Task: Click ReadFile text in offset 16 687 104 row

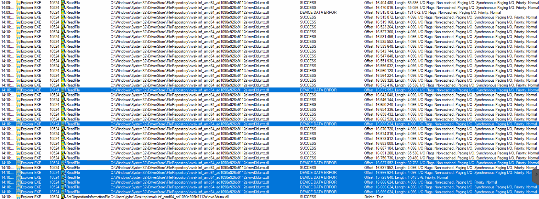Action: [x=73, y=149]
